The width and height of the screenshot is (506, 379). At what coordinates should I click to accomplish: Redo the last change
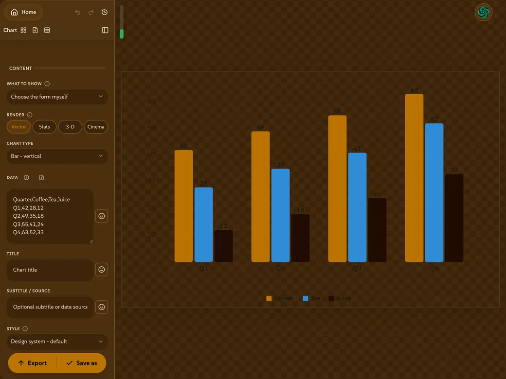pos(91,12)
